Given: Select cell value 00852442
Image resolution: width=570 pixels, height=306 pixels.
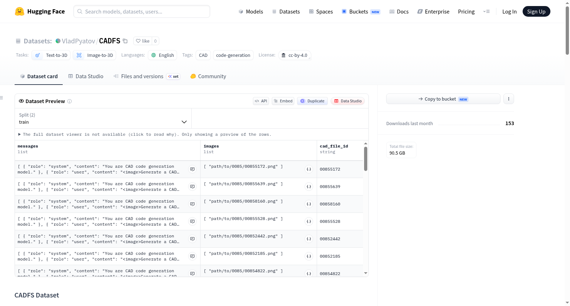Looking at the screenshot, I should coord(330,239).
